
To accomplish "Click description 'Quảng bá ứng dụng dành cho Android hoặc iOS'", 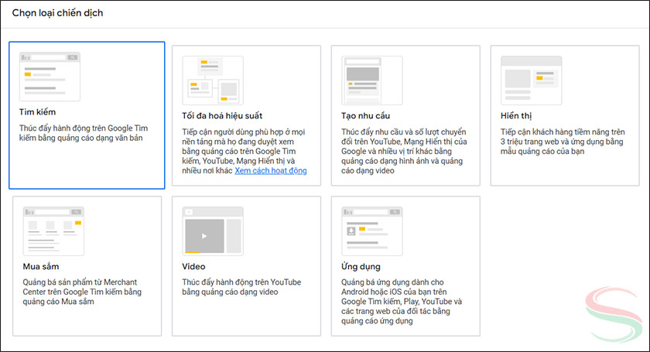I will 402,302.
